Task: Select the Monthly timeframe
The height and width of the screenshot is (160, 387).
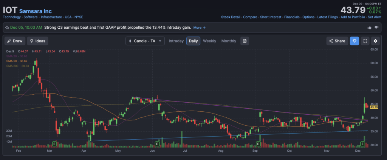Action: coord(229,41)
